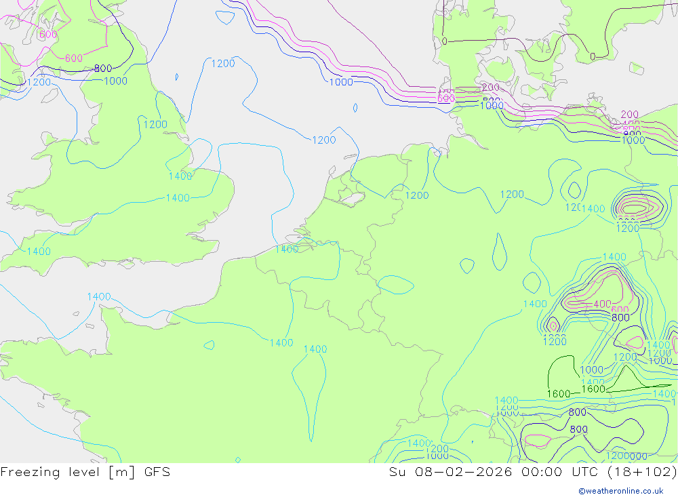The image size is (678, 497).
Task: Click the 1000 contour label over southern Scotland
Action: point(115,81)
